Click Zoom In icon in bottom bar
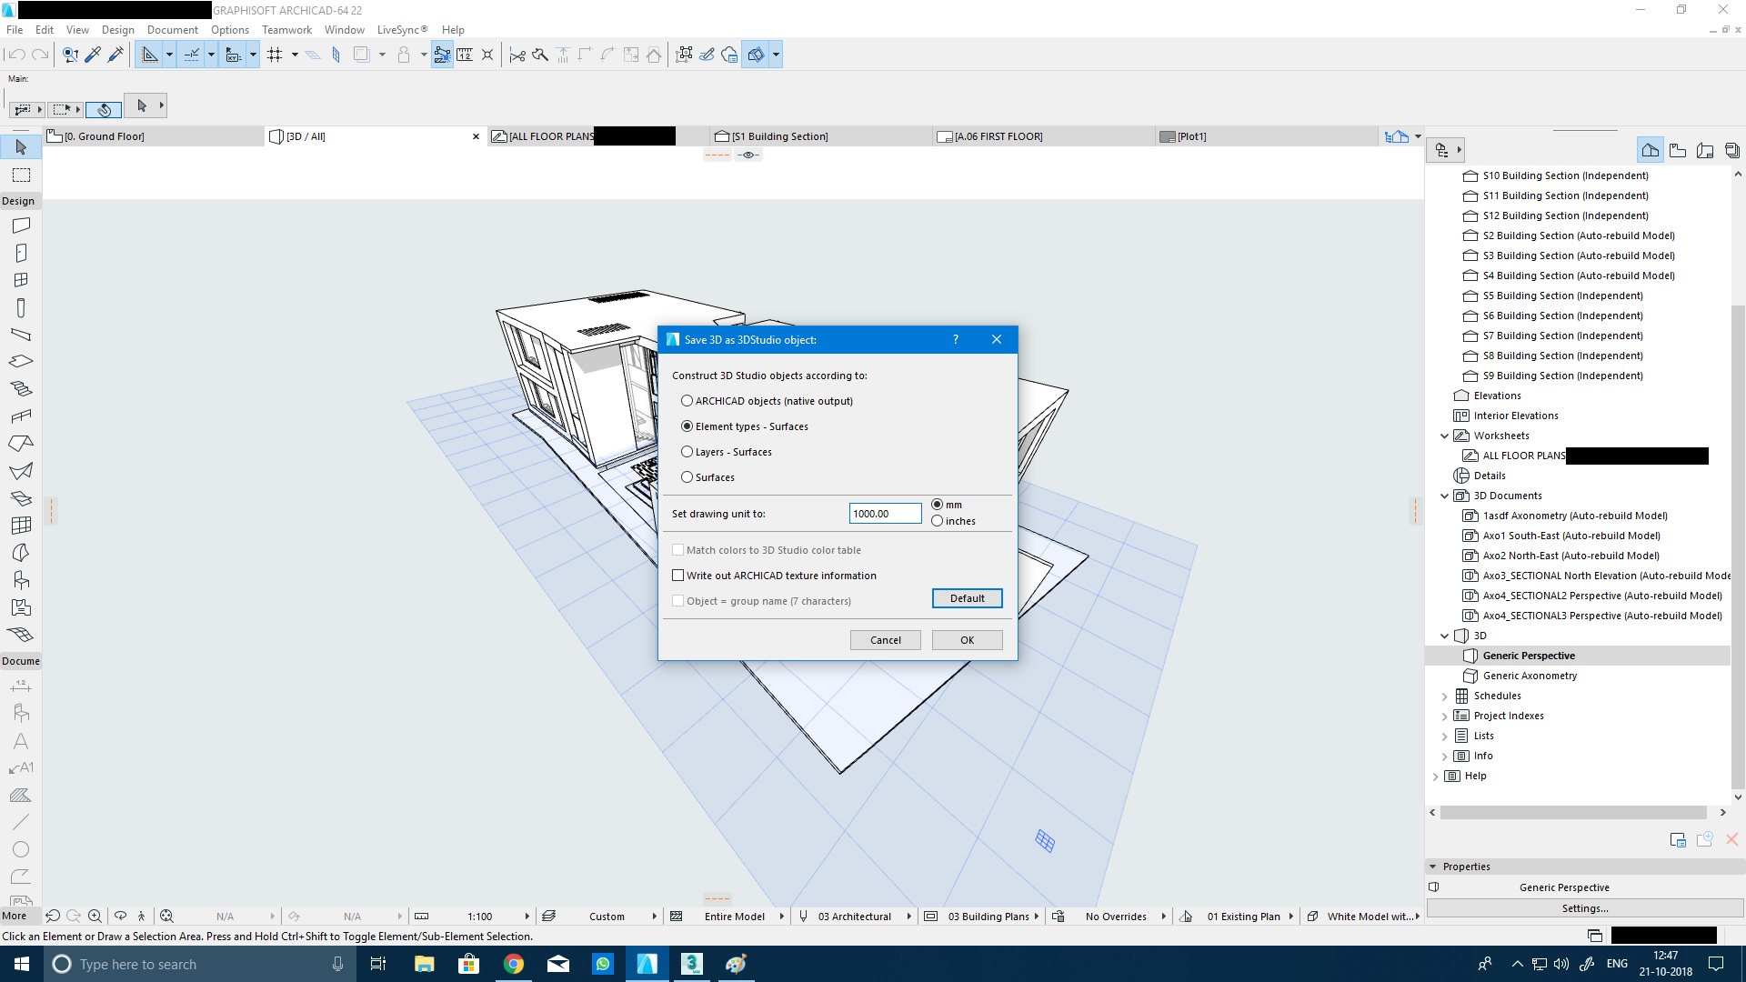1746x982 pixels. pos(95,917)
